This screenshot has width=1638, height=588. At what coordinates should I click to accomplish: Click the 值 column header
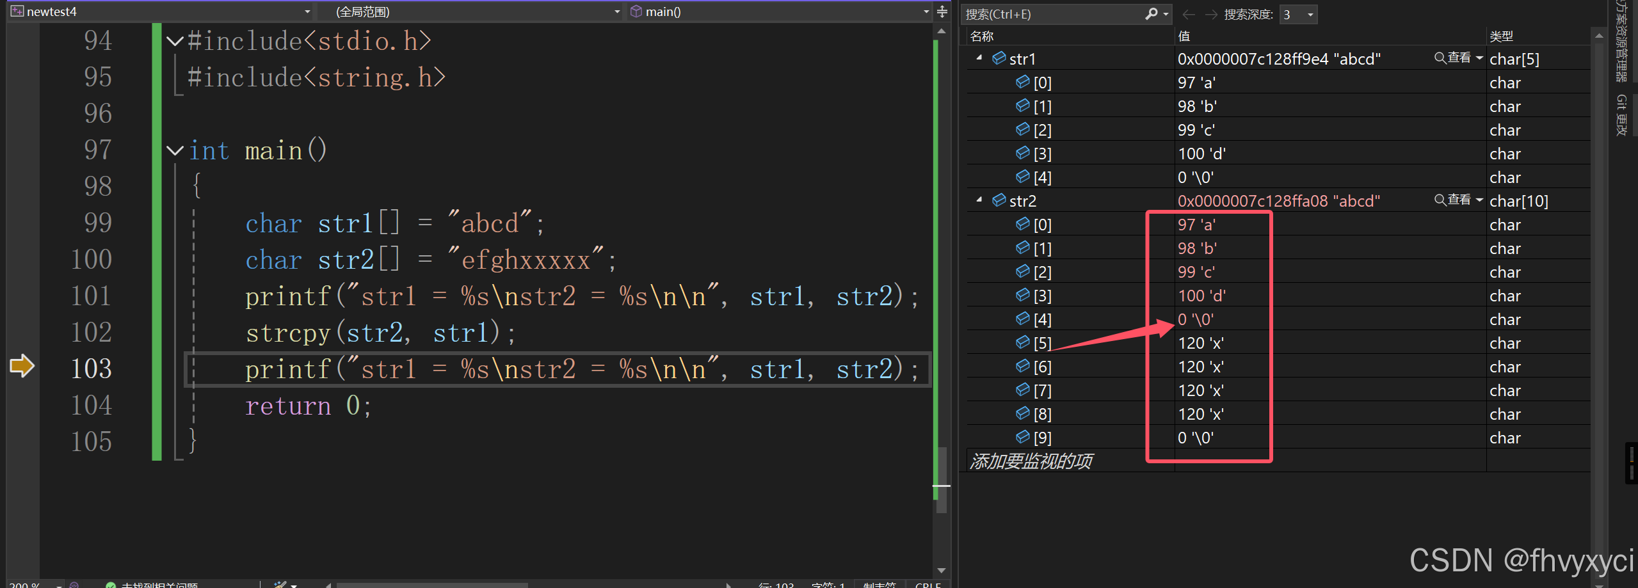(x=1184, y=36)
